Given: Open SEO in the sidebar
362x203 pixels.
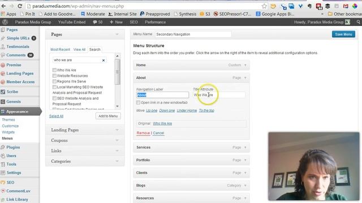Looking at the screenshot, I should click(x=10, y=183).
